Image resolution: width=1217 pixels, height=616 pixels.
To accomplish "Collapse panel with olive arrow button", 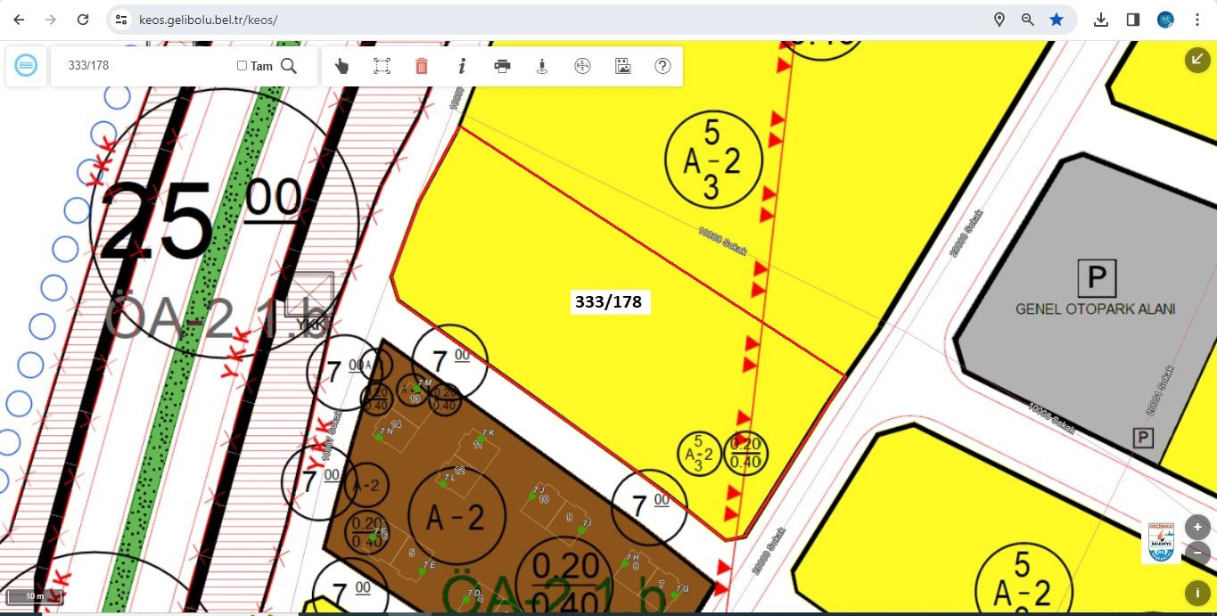I will pyautogui.click(x=1196, y=60).
